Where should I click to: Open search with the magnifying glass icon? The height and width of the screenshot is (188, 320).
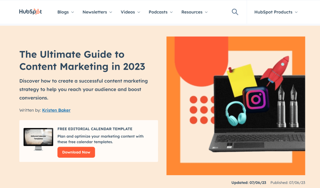click(235, 12)
